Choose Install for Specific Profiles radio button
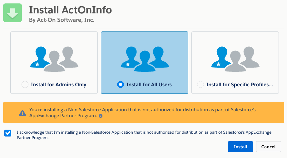The height and width of the screenshot is (158, 287). 200,84
